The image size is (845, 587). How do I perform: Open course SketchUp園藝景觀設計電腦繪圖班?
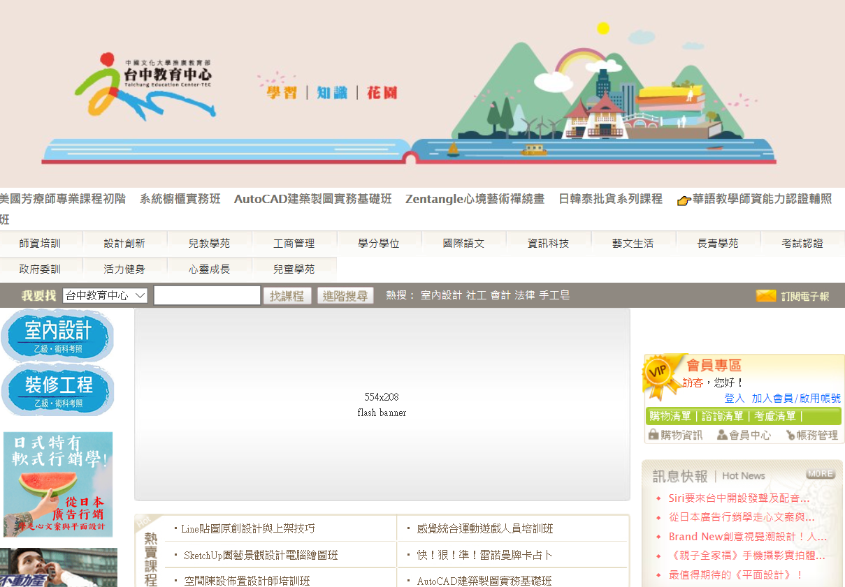(x=261, y=556)
